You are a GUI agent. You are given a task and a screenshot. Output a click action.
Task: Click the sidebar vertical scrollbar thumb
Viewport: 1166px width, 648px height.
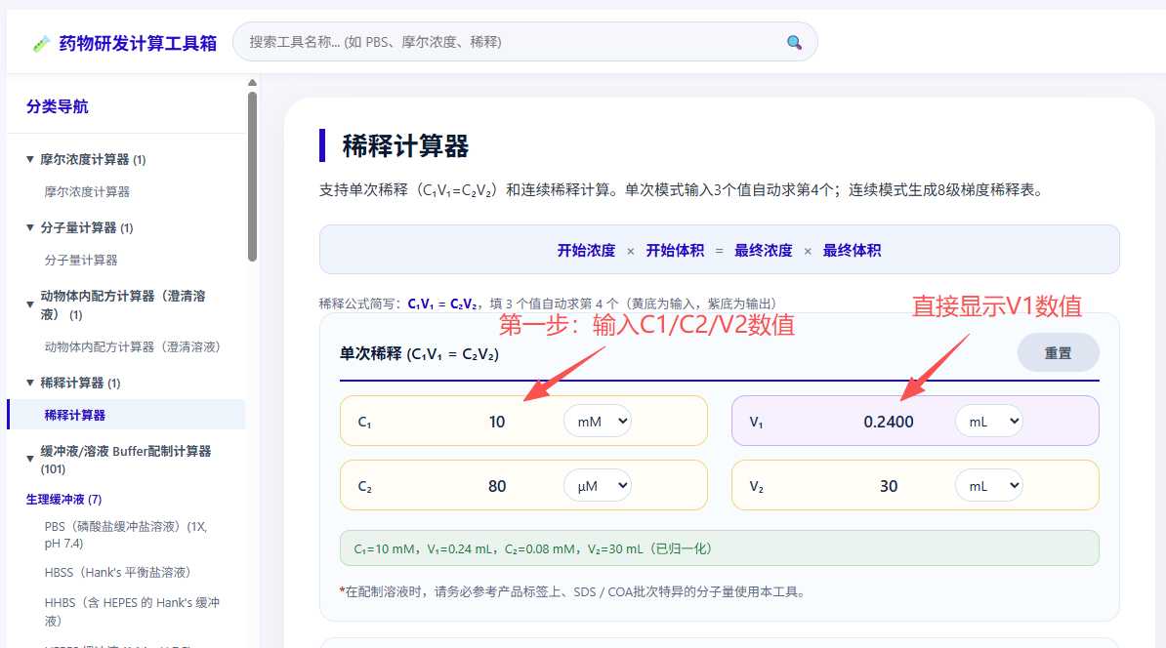tap(252, 176)
